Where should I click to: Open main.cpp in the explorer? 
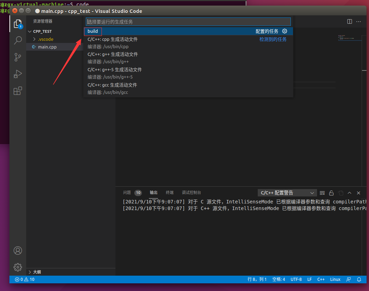pos(47,47)
